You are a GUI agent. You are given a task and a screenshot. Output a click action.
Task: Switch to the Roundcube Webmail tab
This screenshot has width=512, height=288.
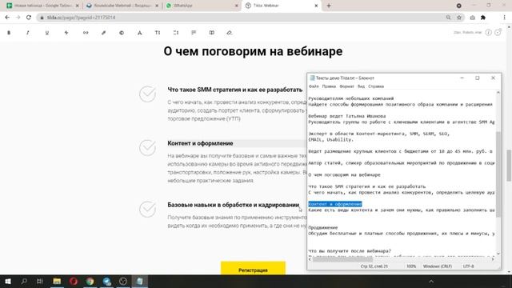click(122, 6)
